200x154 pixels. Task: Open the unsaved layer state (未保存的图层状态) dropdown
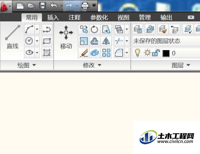pos(166,41)
